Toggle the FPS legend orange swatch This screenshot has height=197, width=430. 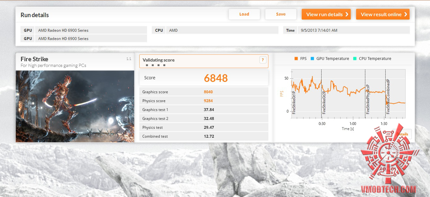point(296,59)
